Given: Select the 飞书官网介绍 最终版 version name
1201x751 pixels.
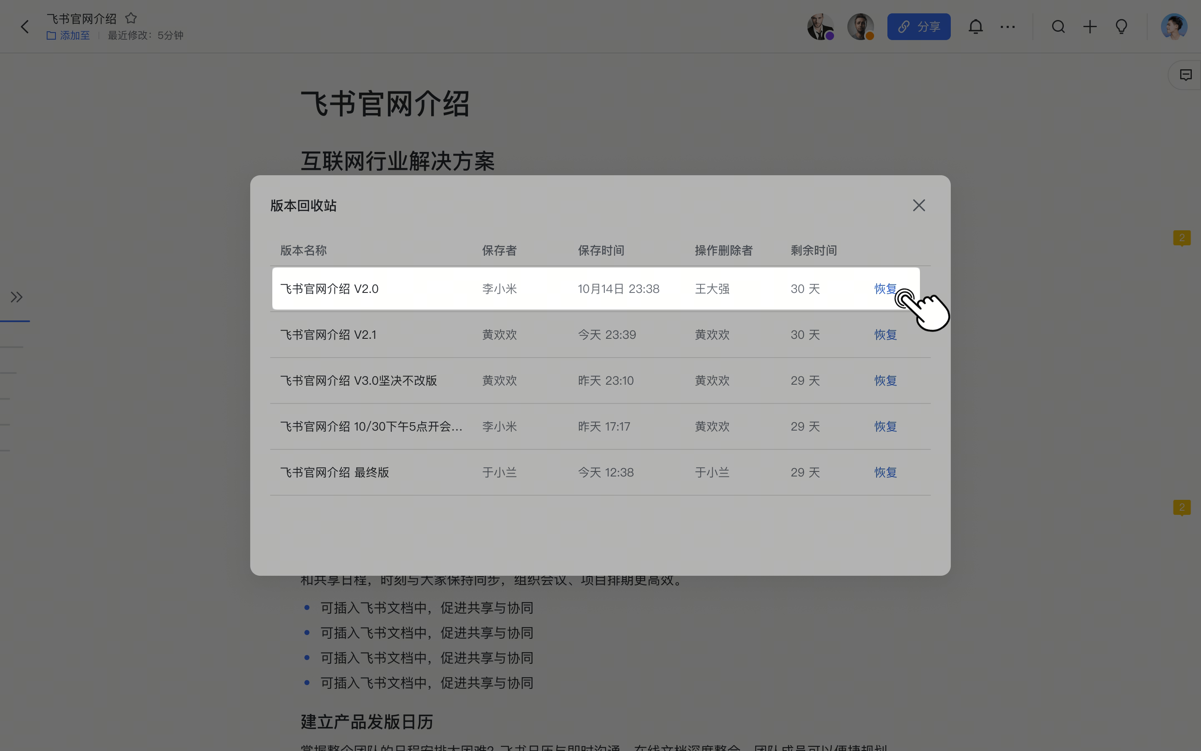Looking at the screenshot, I should [334, 472].
